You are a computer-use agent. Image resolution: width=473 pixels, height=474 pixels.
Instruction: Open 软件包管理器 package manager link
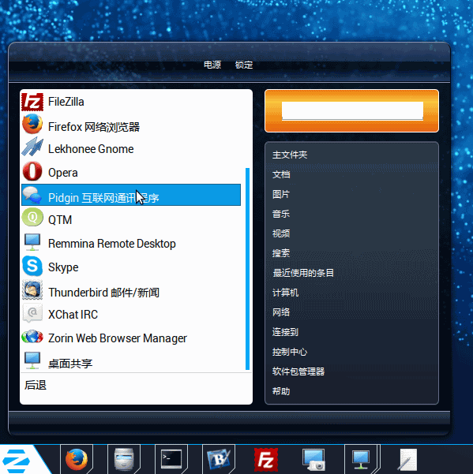click(298, 371)
